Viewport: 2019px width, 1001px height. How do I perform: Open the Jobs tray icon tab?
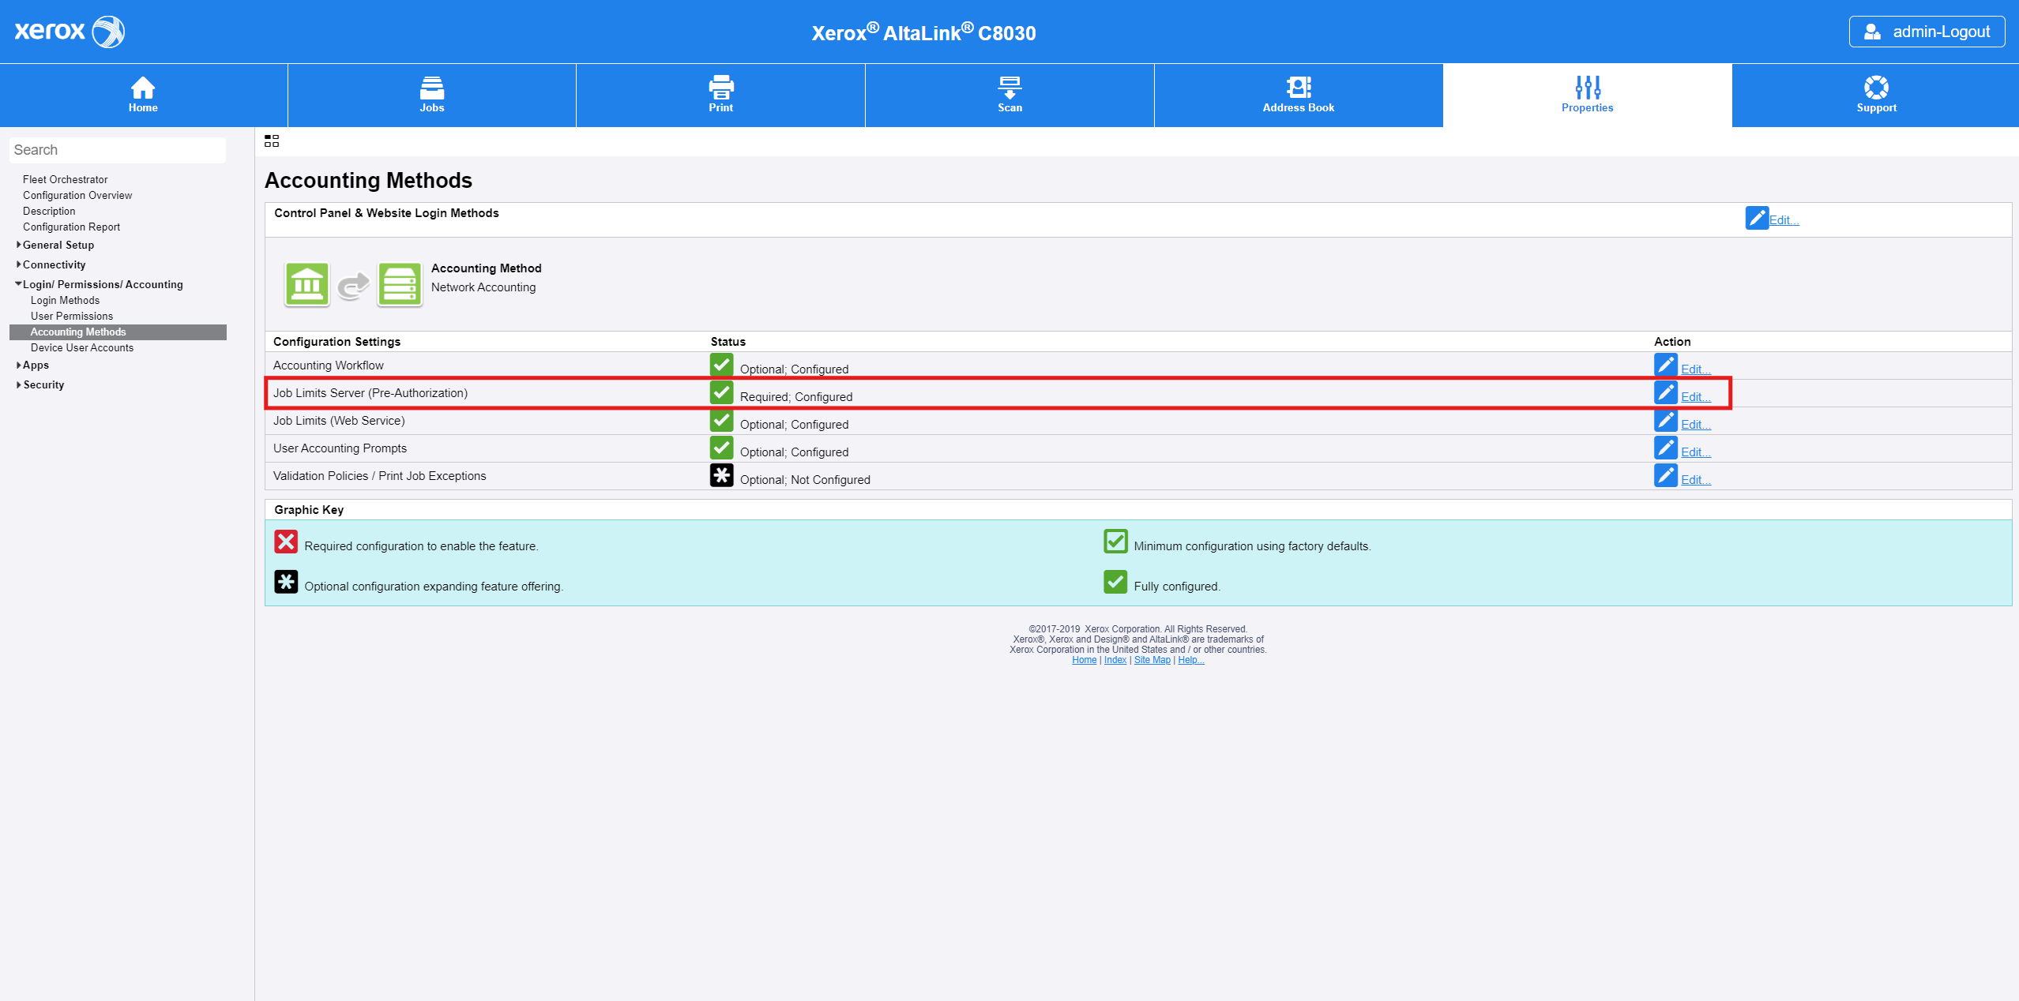pyautogui.click(x=431, y=87)
